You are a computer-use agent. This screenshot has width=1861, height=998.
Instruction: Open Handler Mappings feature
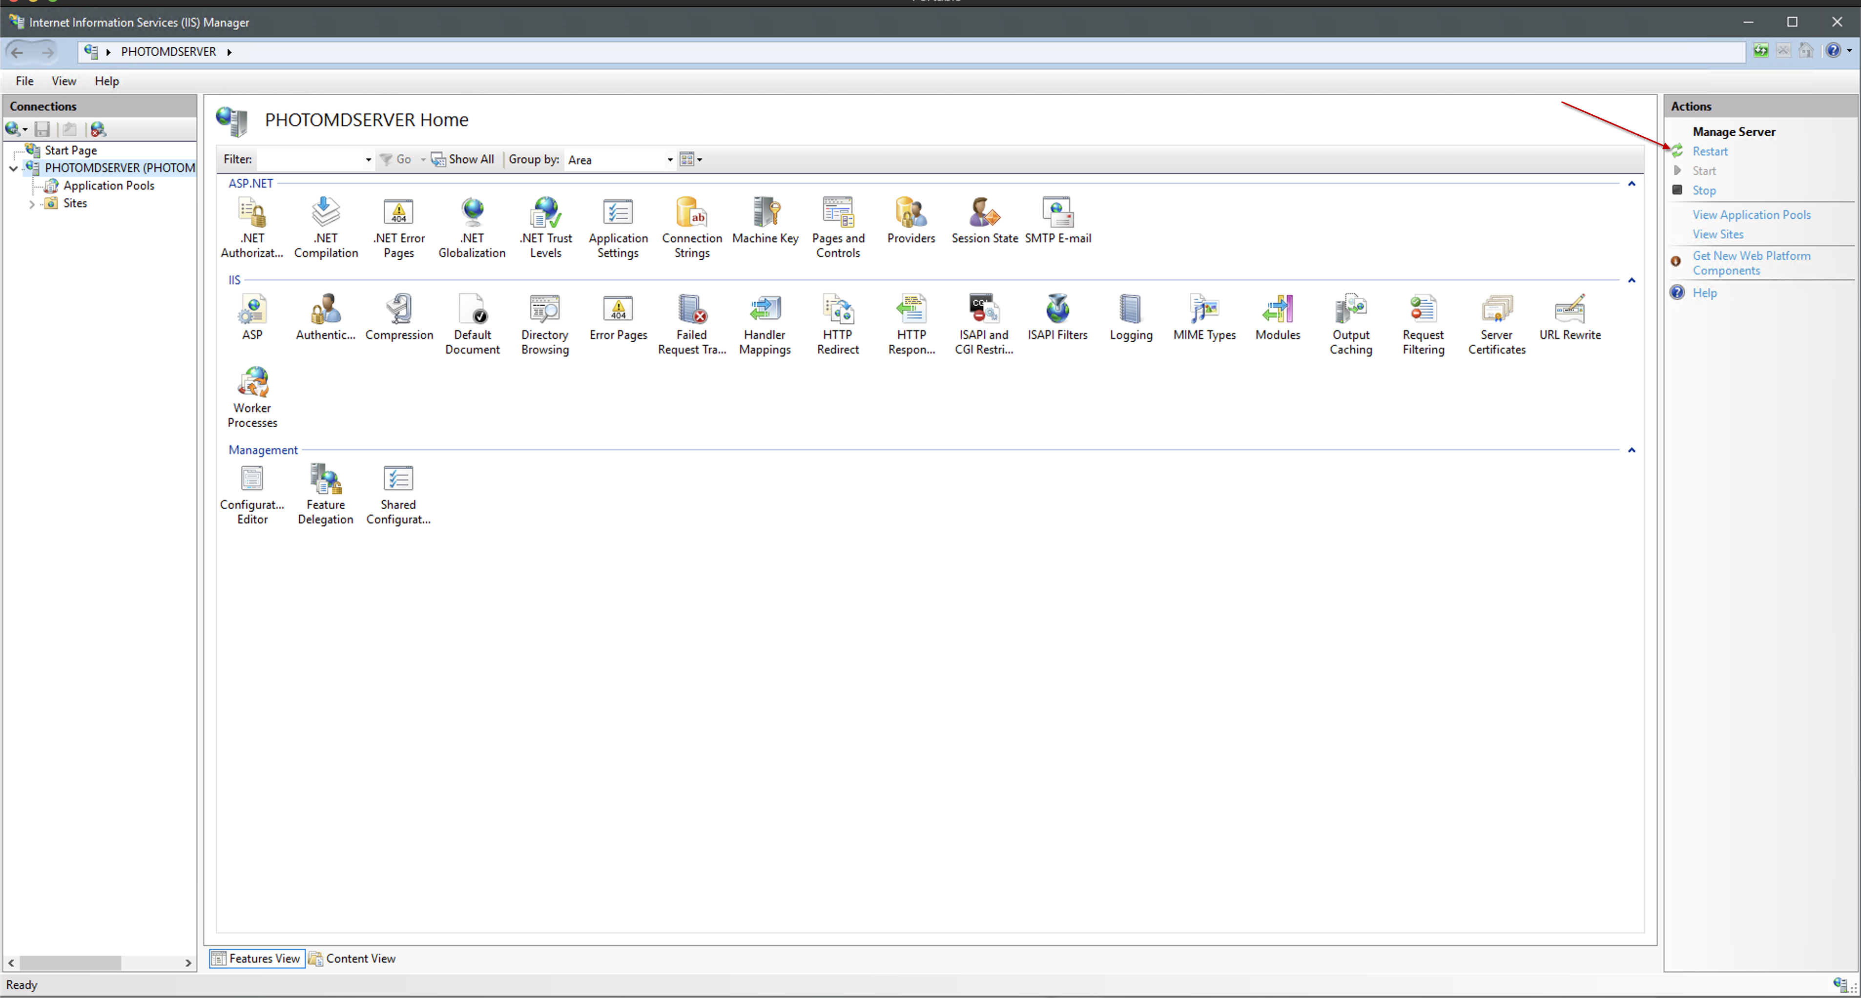765,324
